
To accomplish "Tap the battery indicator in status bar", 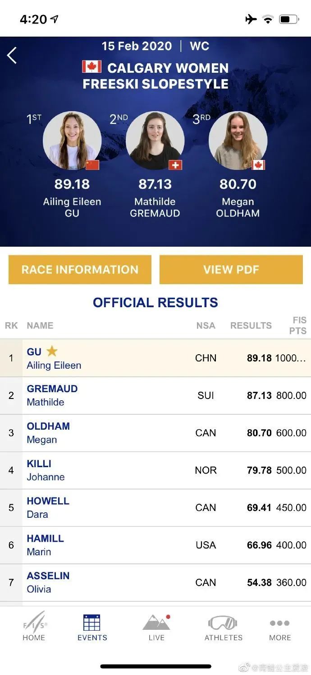I will pyautogui.click(x=288, y=19).
